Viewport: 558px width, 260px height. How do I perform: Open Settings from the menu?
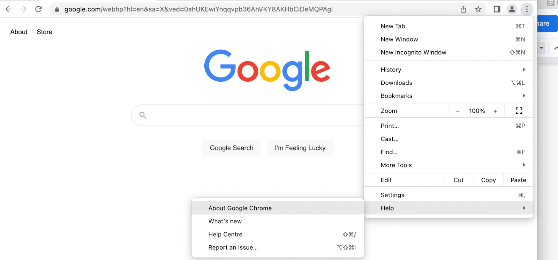coord(448,195)
